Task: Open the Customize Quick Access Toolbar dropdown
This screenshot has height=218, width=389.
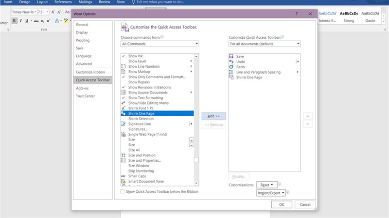Action: pos(265,44)
